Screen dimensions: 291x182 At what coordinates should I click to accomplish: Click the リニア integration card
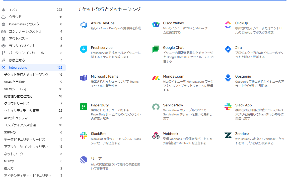point(96,158)
